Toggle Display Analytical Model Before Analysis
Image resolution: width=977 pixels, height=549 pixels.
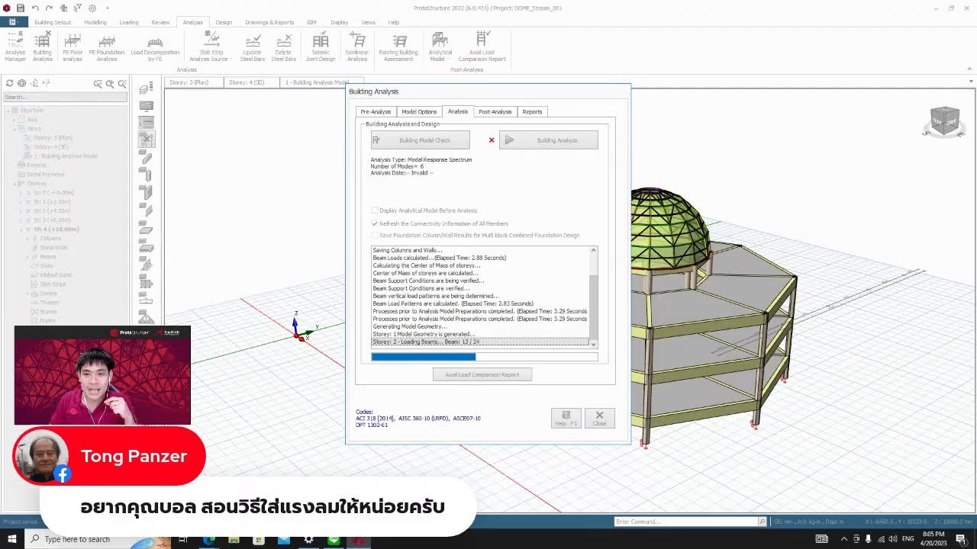click(x=375, y=210)
